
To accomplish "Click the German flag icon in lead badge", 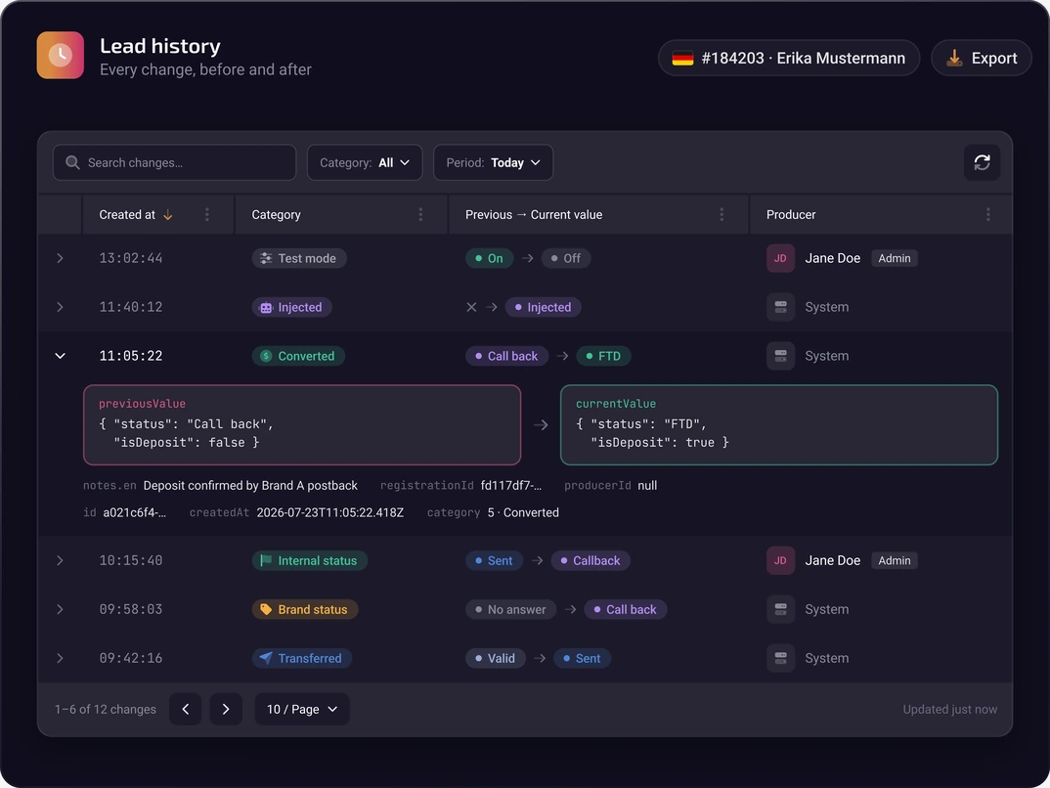I will coord(682,59).
